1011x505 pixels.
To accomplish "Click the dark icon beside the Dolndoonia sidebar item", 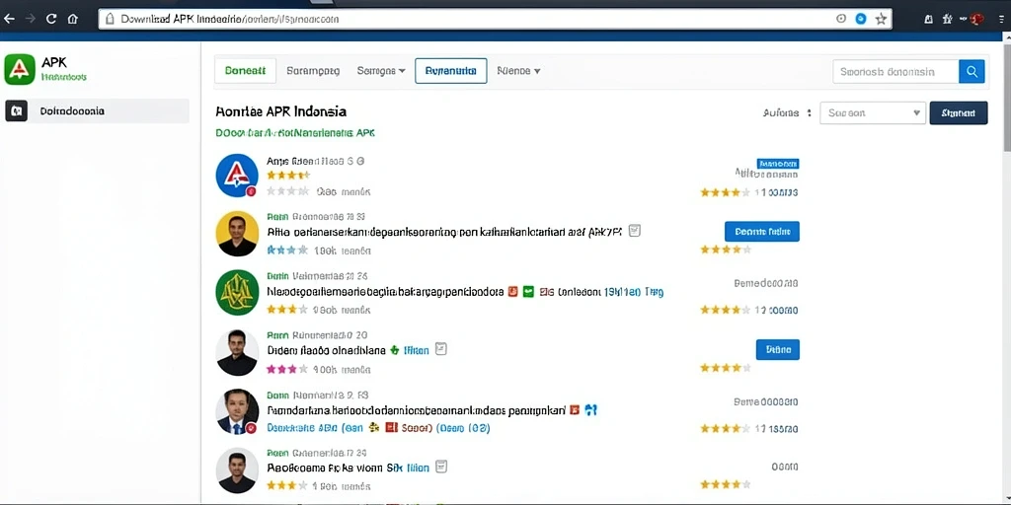I will 16,110.
